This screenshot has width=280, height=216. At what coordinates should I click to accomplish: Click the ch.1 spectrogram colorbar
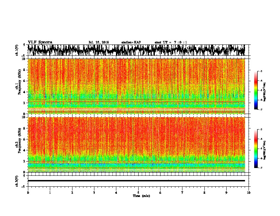[x=256, y=90]
